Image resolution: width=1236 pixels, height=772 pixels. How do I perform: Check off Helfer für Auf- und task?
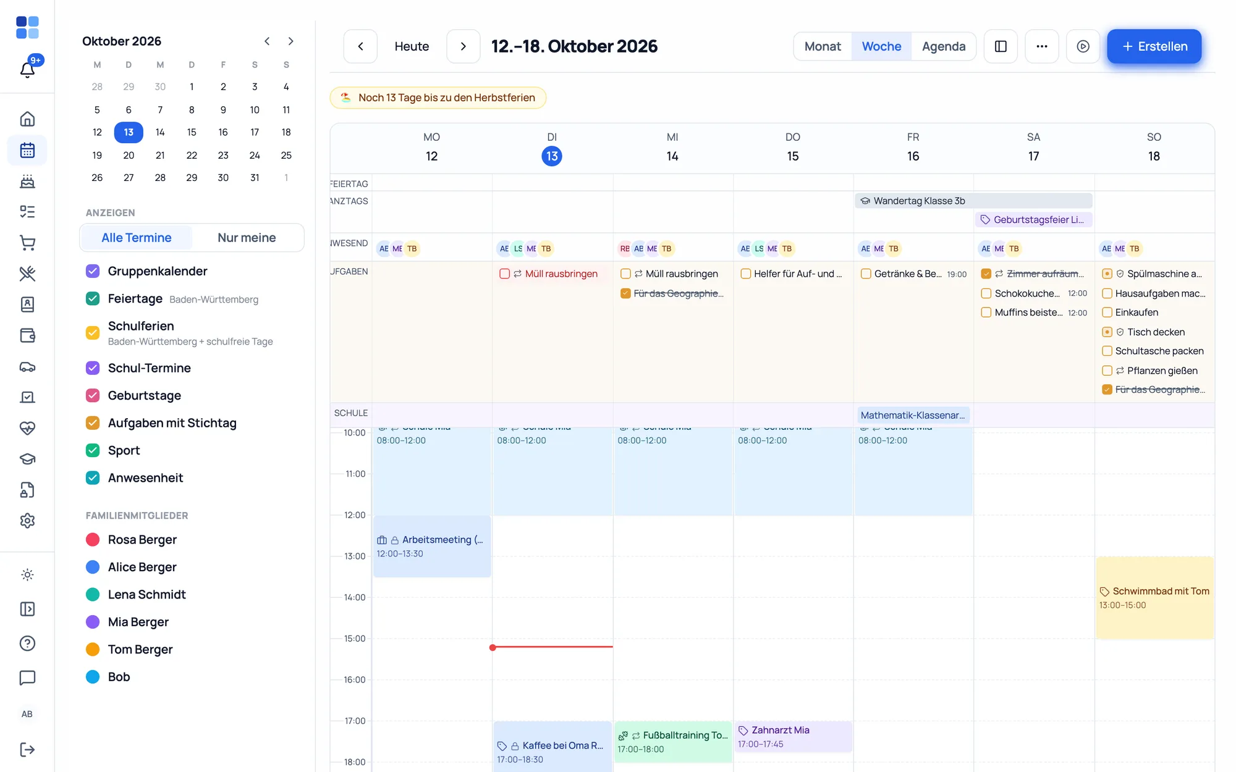click(745, 274)
